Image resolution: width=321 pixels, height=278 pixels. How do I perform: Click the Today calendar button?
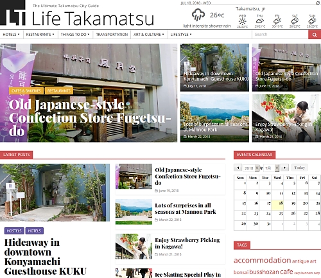pos(299,168)
